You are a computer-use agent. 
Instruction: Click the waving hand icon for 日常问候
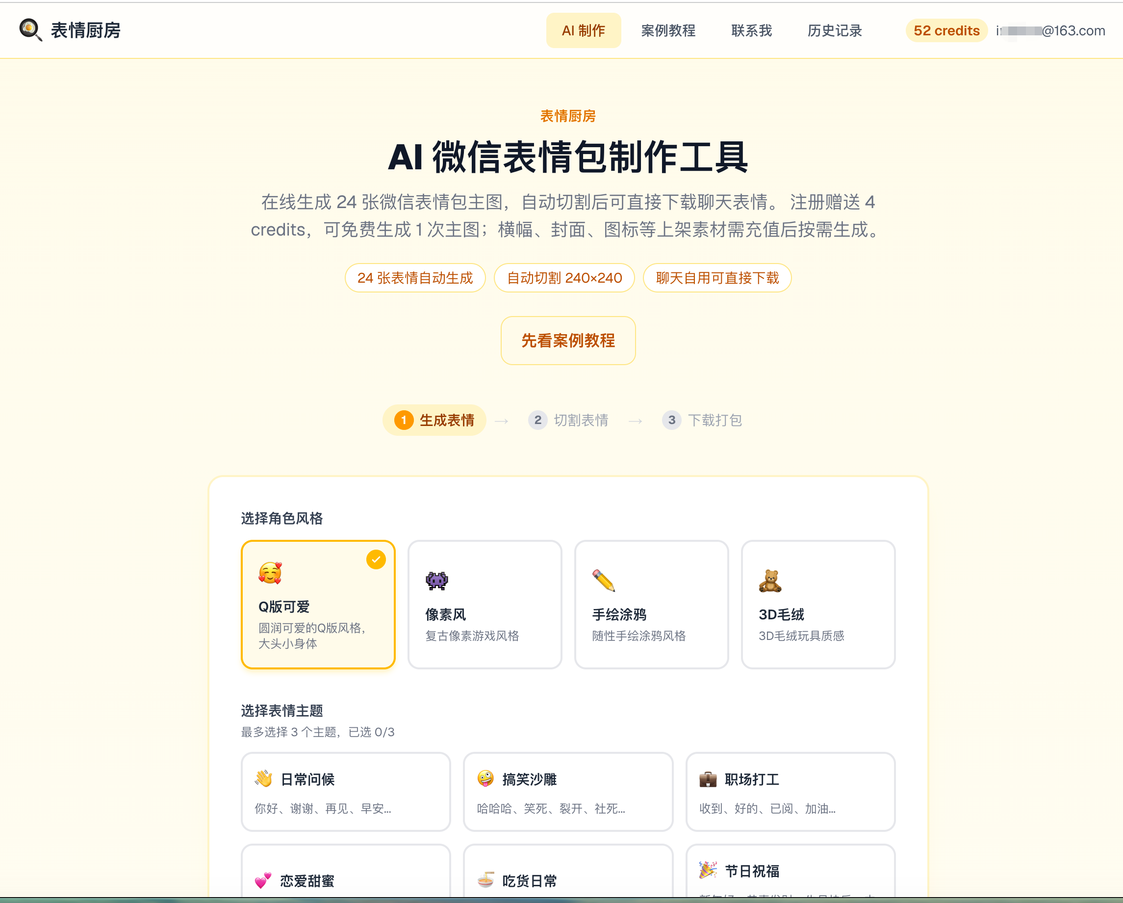click(x=263, y=779)
